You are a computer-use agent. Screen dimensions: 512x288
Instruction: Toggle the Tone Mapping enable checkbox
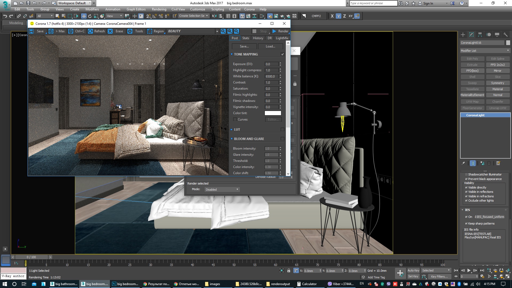[x=283, y=54]
